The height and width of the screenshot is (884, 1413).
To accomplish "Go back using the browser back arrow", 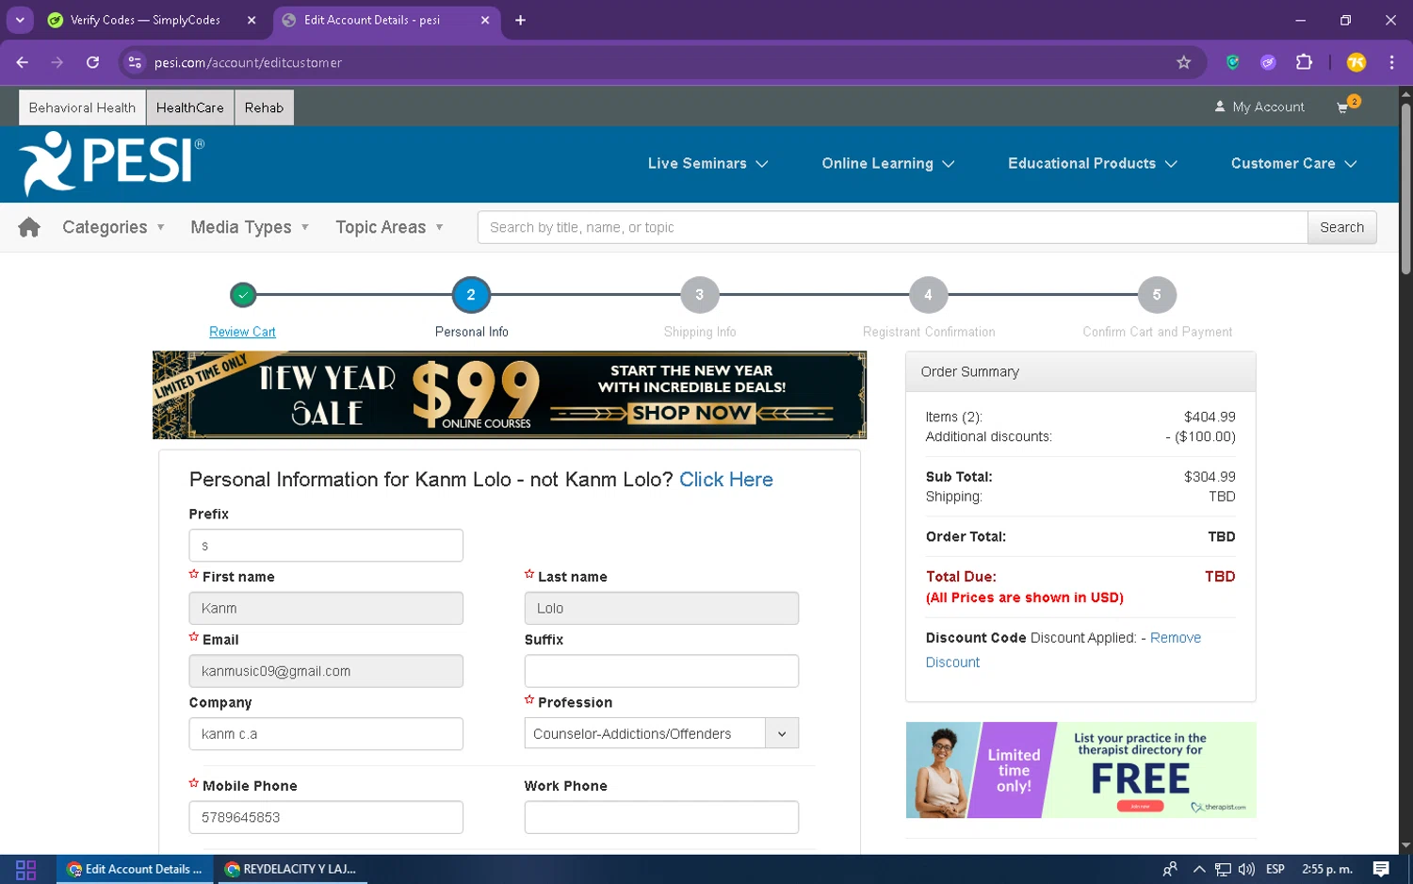I will tap(23, 62).
